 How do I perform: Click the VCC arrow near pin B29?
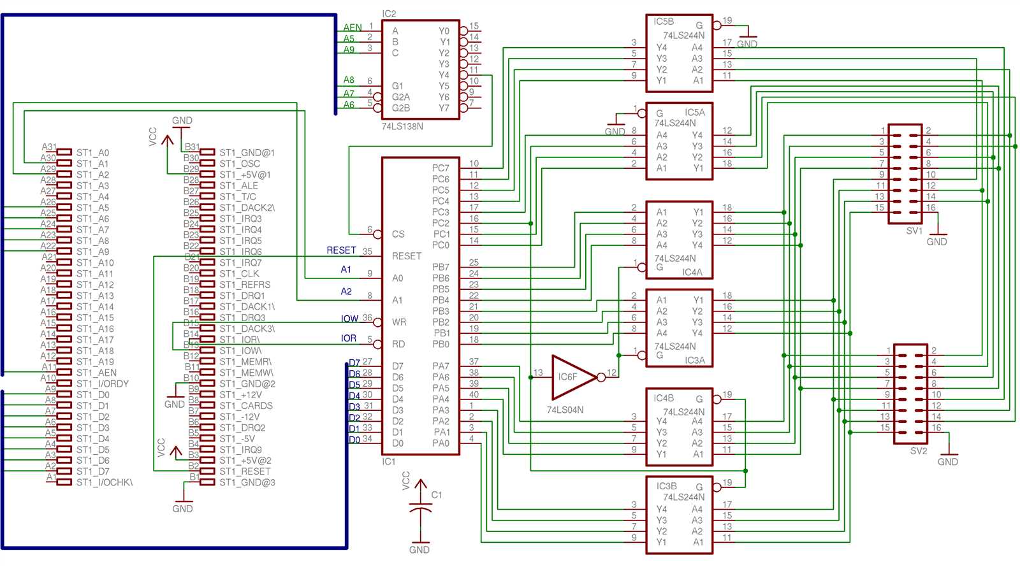click(167, 140)
